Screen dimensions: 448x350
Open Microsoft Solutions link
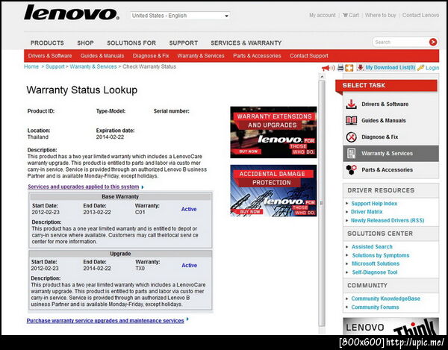pos(376,263)
